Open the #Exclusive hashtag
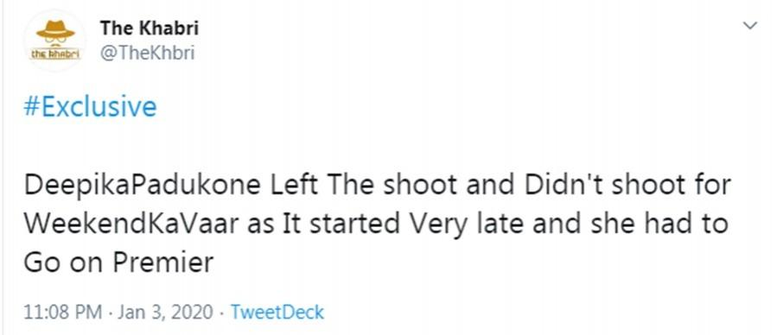The width and height of the screenshot is (777, 335). pyautogui.click(x=90, y=107)
